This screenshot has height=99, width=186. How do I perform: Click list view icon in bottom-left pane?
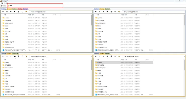pos(19,56)
